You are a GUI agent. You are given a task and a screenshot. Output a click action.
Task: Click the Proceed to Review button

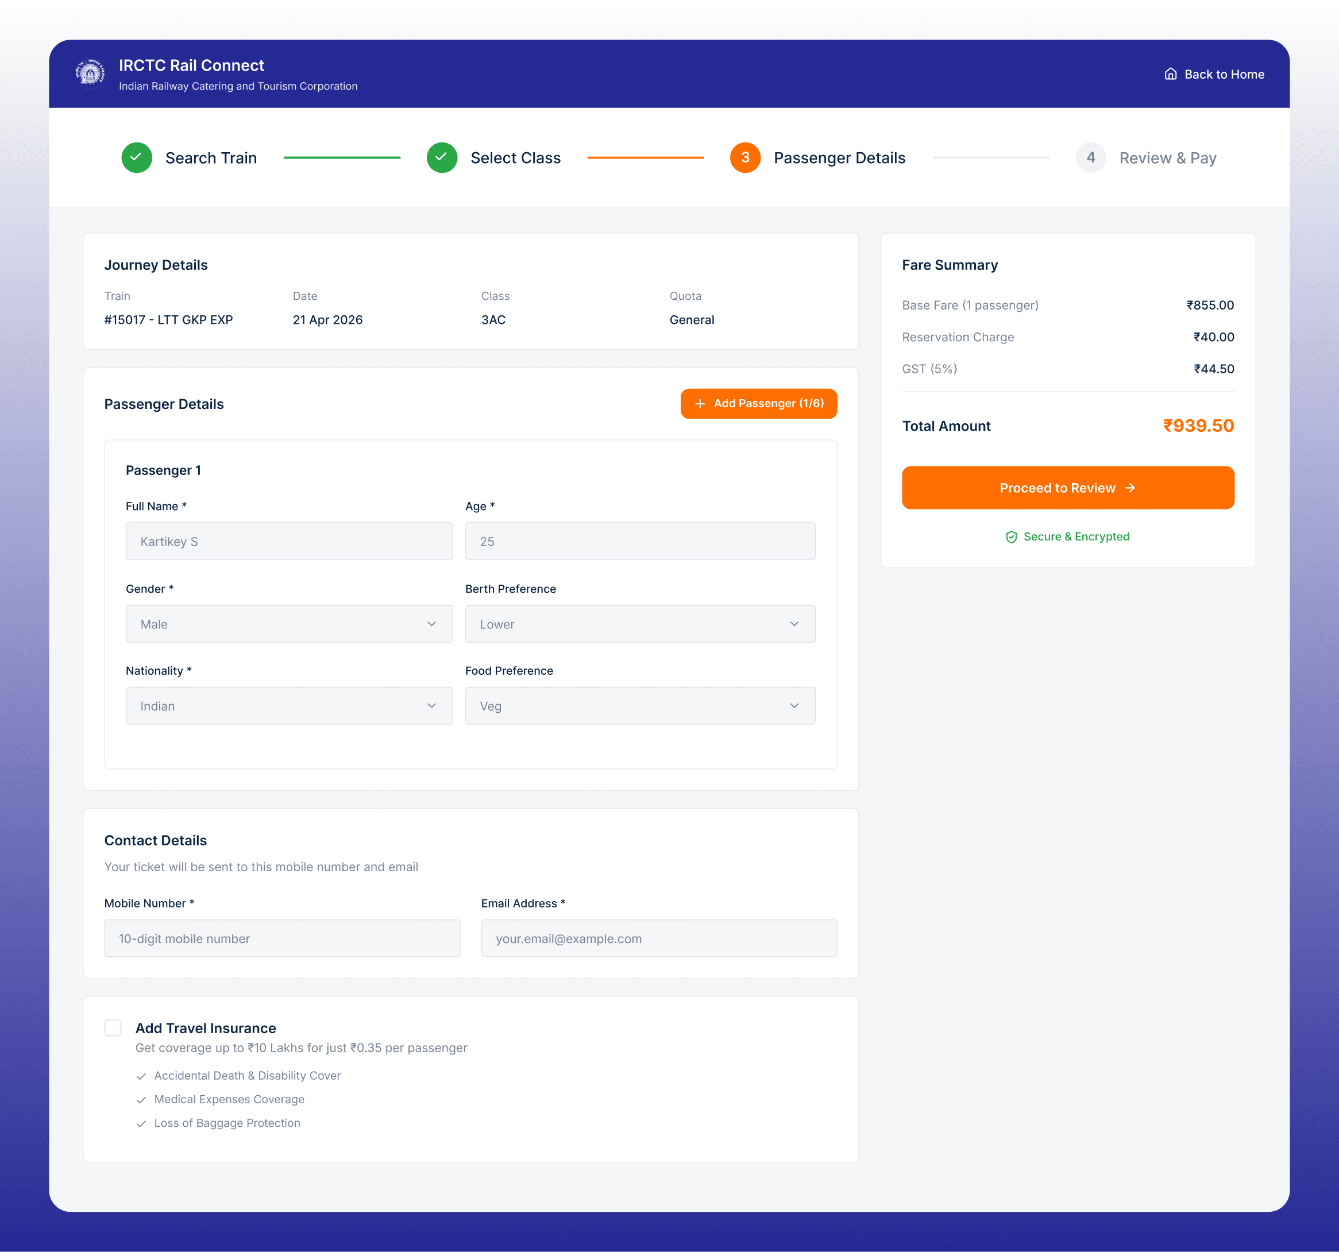(x=1067, y=488)
